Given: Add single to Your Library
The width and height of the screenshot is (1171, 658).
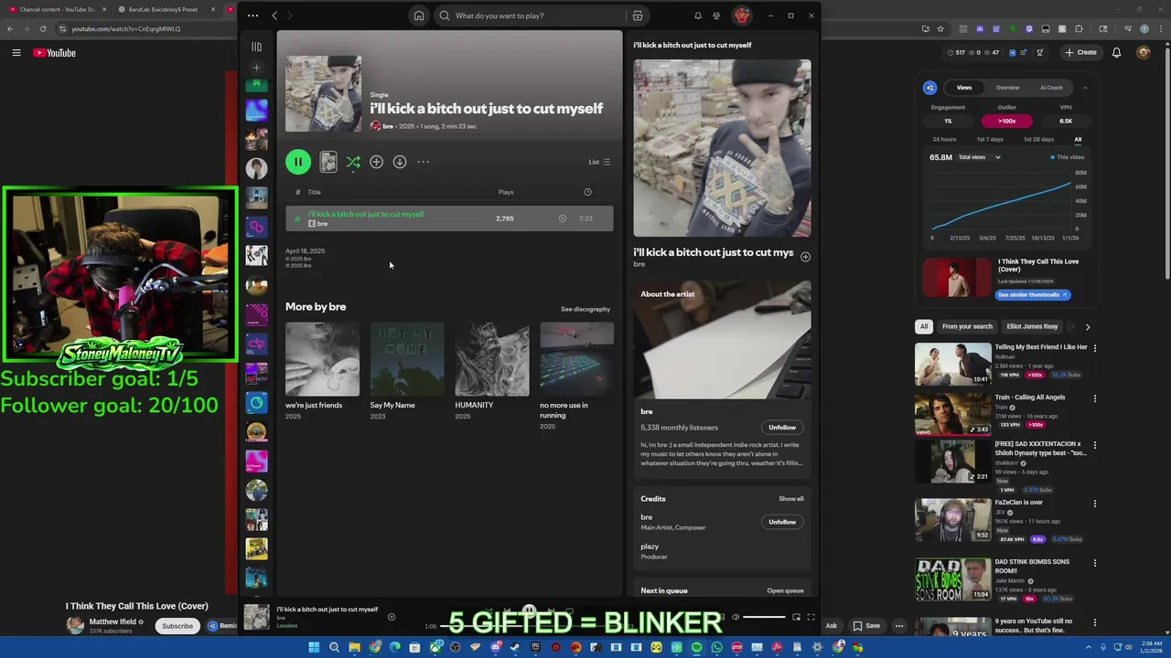Looking at the screenshot, I should (376, 162).
